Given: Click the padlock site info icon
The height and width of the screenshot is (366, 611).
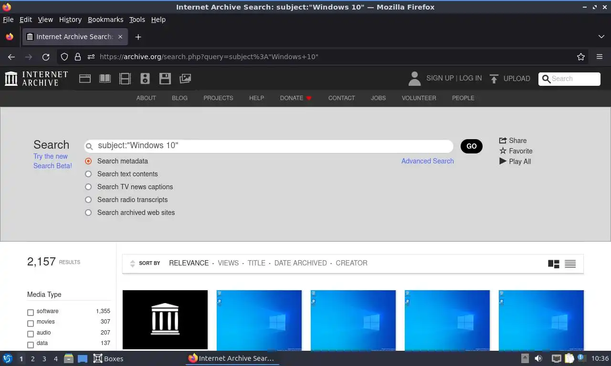Looking at the screenshot, I should click(x=78, y=57).
